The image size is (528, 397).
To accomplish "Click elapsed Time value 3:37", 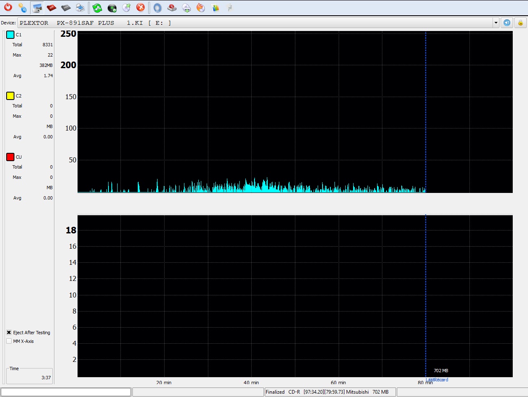I will (46, 378).
